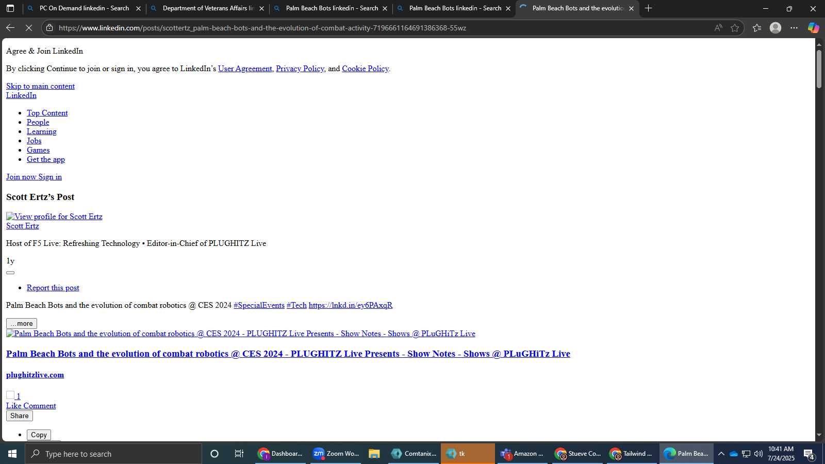825x464 pixels.
Task: Select the Palm Beach Bots and the evolution tab
Action: (x=577, y=8)
